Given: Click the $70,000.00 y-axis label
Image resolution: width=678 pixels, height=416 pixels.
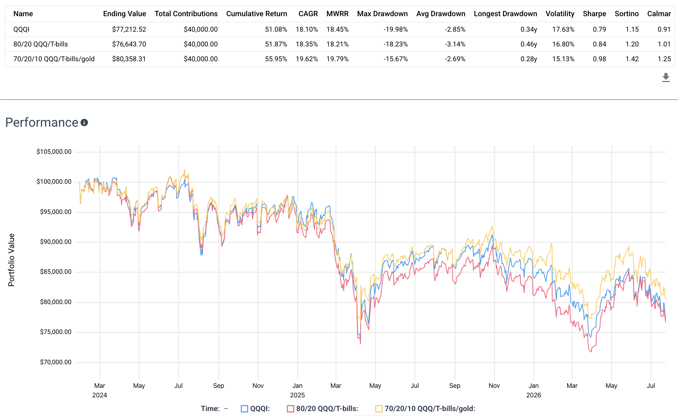Looking at the screenshot, I should pyautogui.click(x=56, y=362).
